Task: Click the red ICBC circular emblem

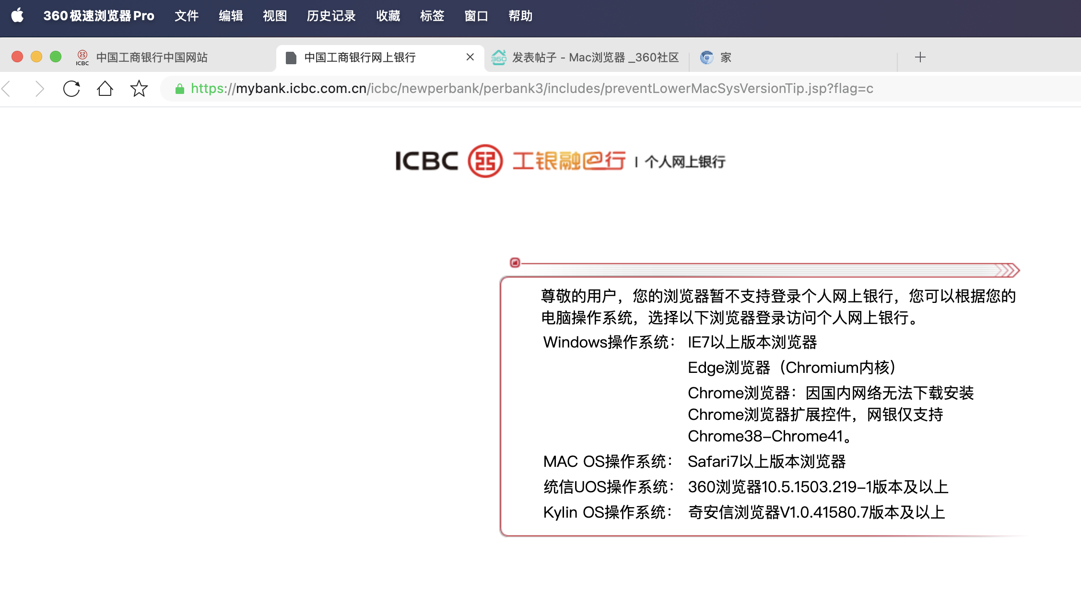Action: pyautogui.click(x=485, y=161)
